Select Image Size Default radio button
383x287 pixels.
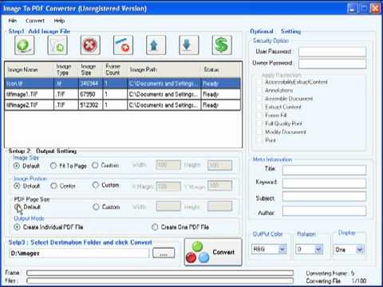(17, 166)
